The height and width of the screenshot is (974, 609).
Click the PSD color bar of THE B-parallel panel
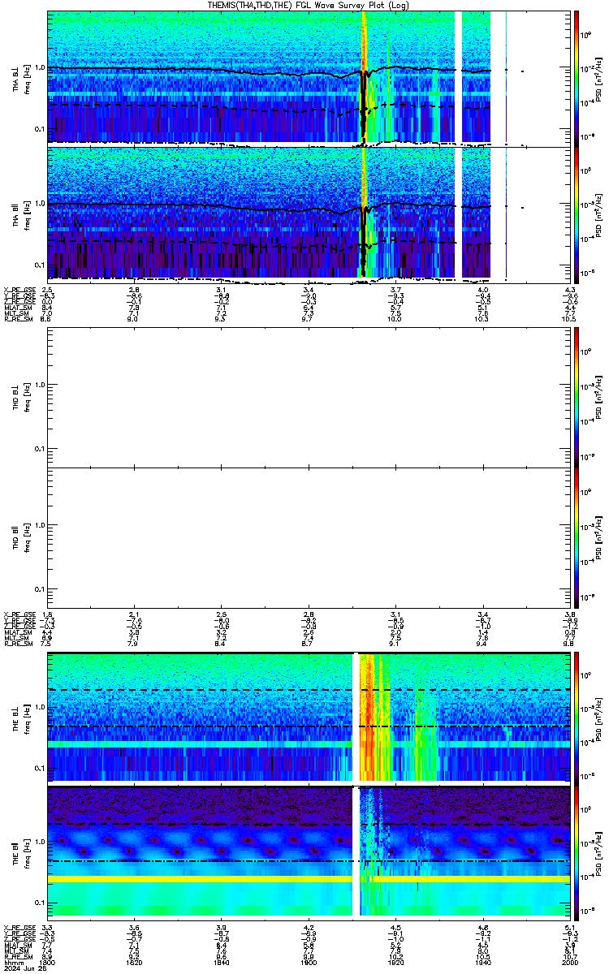[x=575, y=852]
